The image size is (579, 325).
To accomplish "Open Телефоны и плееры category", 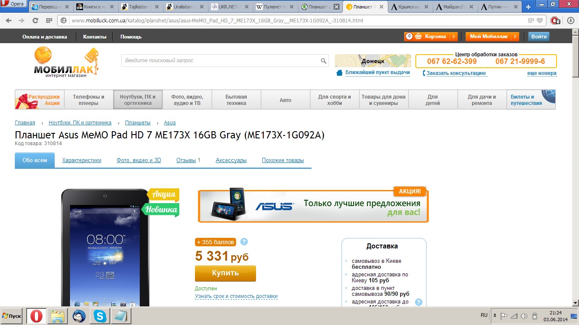I will tap(89, 100).
